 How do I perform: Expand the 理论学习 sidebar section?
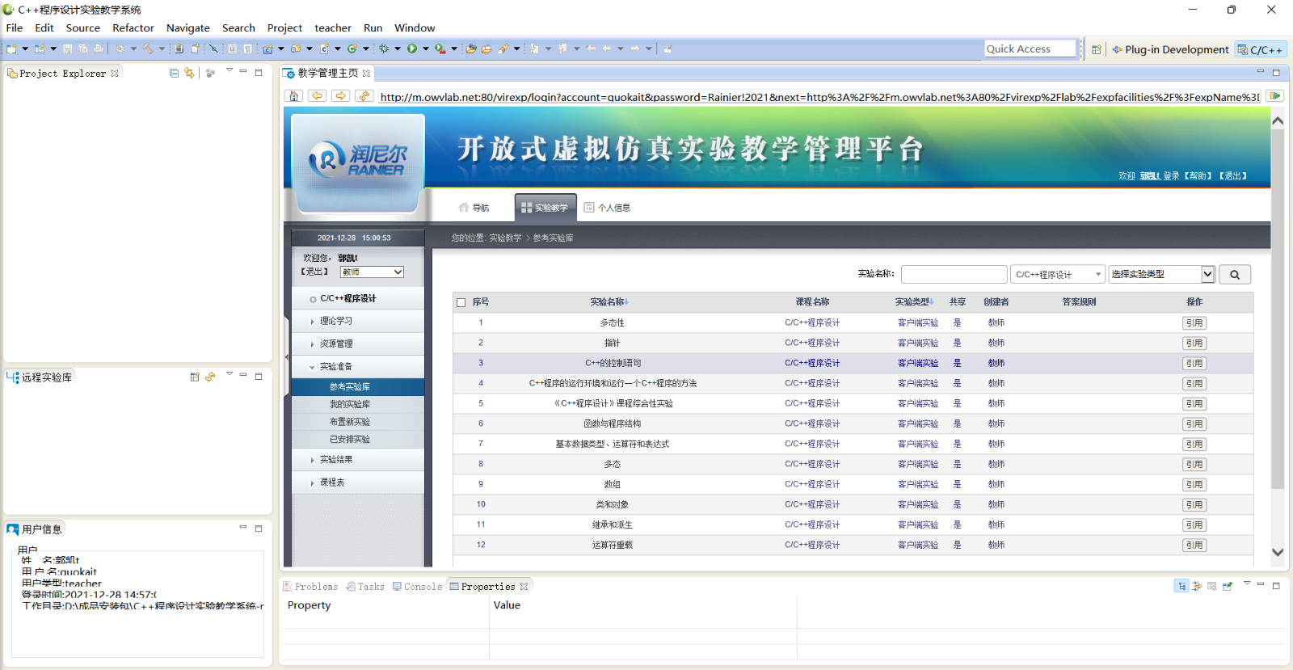click(x=336, y=322)
